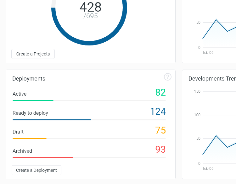Click the green Active progress bar
Image resolution: width=236 pixels, height=184 pixels.
coord(33,101)
